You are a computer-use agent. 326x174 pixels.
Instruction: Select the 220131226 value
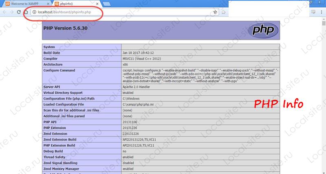130,134
